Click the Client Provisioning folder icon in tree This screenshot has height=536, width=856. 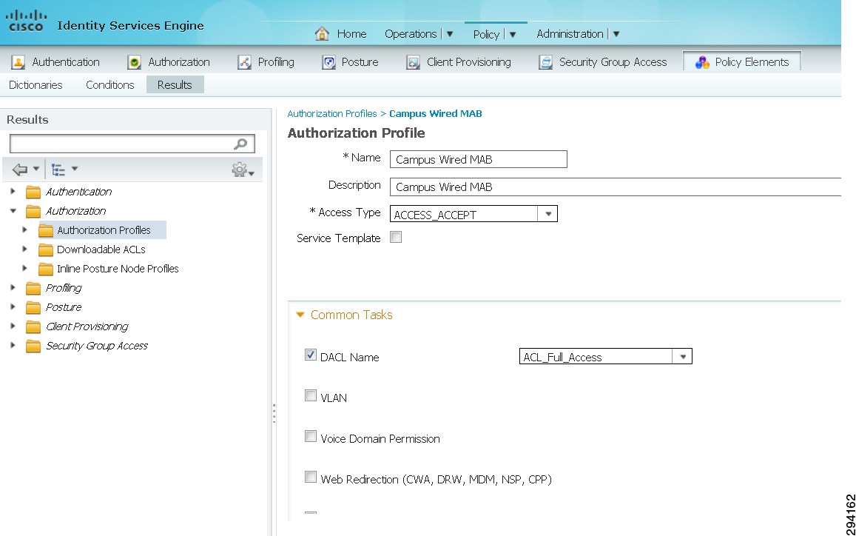[33, 326]
